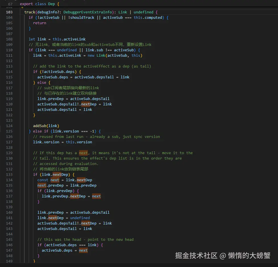Click 'activeSub.depsTail = link' on line 143

point(65,229)
